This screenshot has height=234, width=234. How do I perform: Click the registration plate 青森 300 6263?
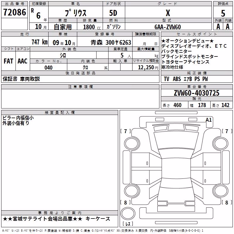111,42
